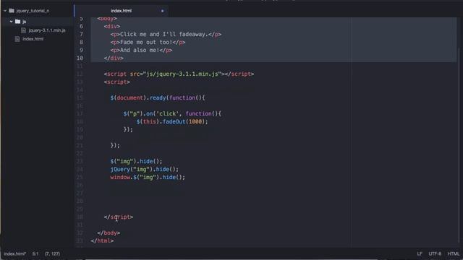Click line number 10 in the gutter
This screenshot has height=260, width=463.
pos(80,58)
